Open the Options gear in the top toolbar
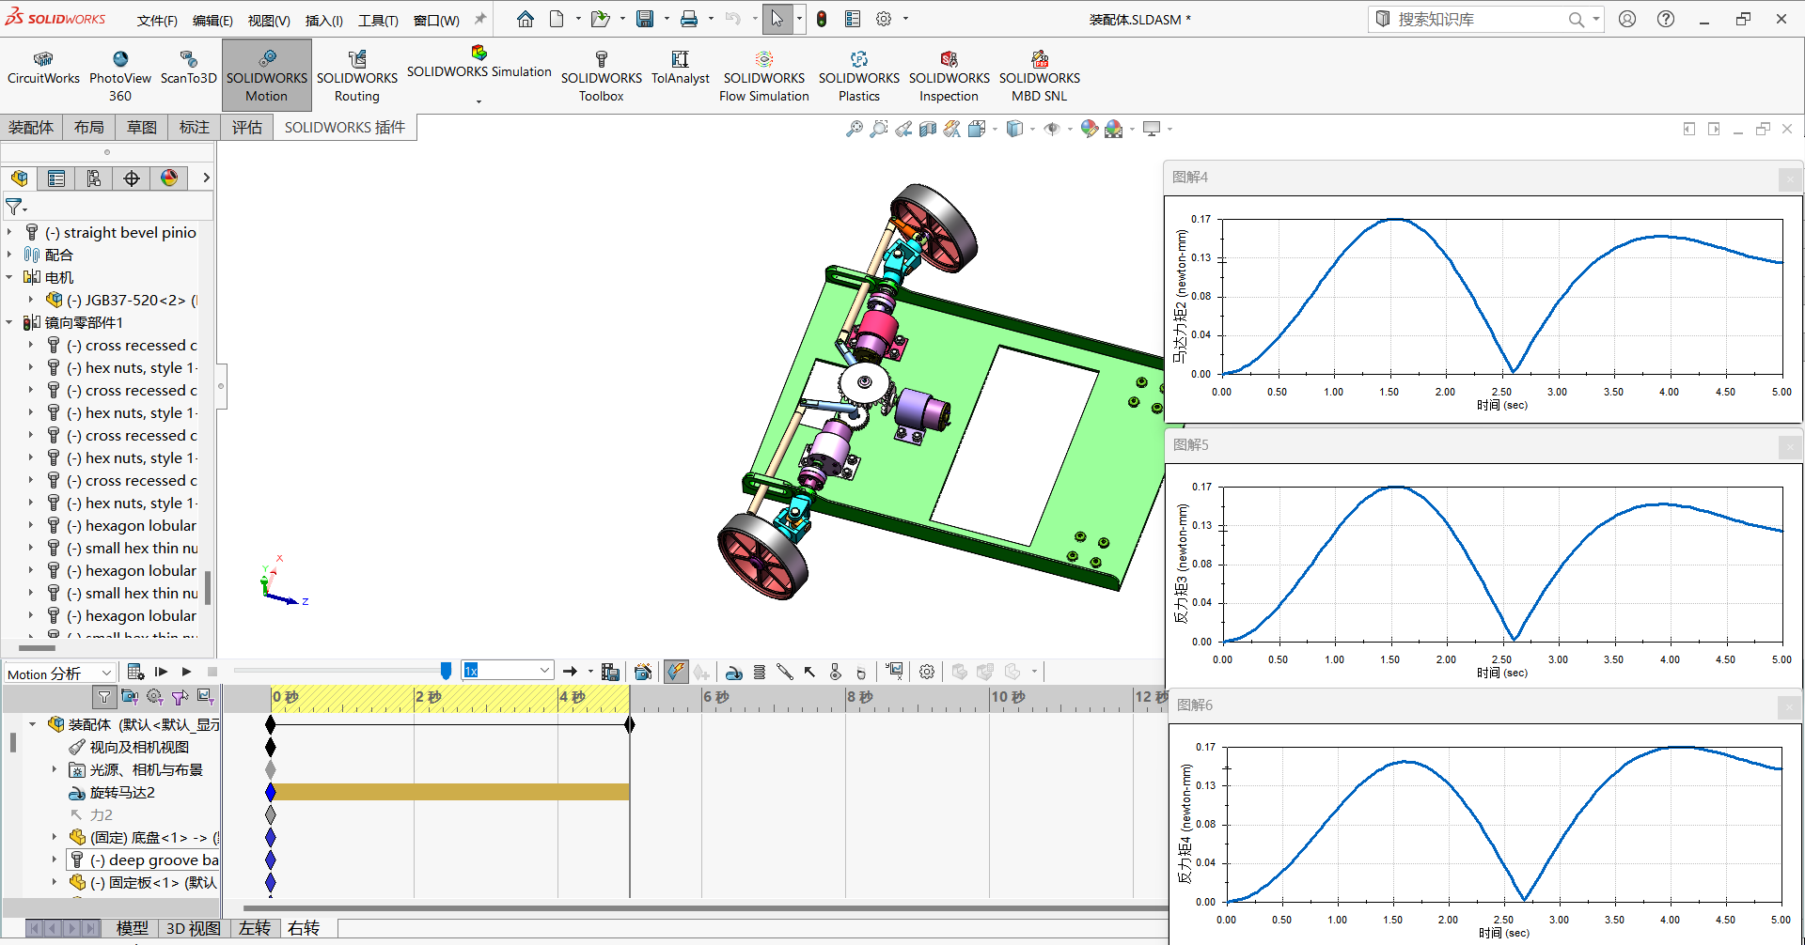Image resolution: width=1805 pixels, height=945 pixels. [884, 19]
